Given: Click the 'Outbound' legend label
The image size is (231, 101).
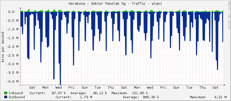Looking at the screenshot, I should [x=17, y=97].
